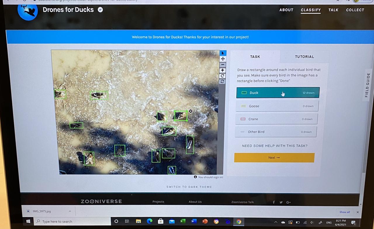Click the Drones for Ducks project logo

(28, 11)
